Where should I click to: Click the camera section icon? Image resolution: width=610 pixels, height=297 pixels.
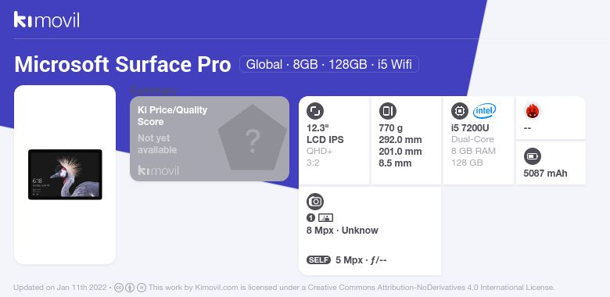[x=315, y=202]
